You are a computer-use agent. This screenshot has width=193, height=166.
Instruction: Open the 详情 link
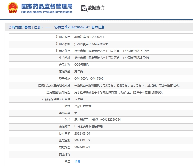coord(77,161)
